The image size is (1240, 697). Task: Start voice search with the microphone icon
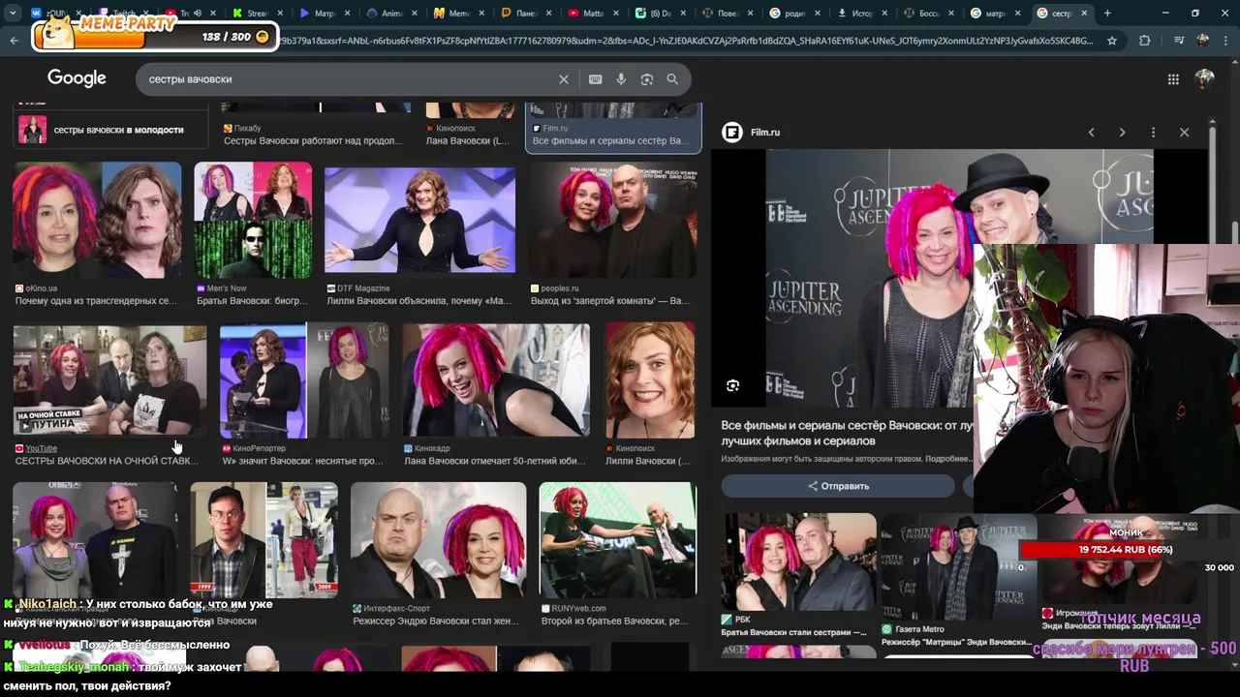(621, 79)
